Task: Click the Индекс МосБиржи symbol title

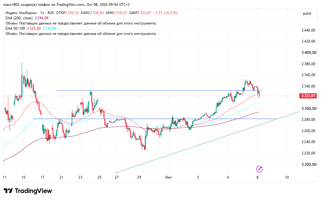Action: click(21, 13)
